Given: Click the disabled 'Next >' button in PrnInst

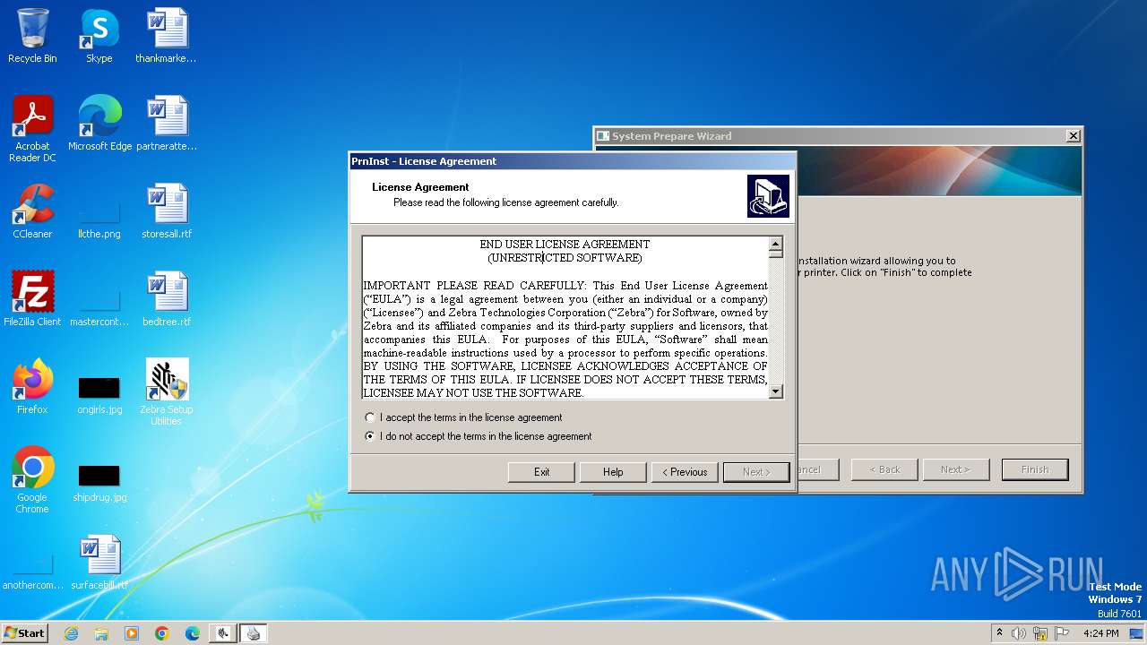Looking at the screenshot, I should [x=755, y=472].
